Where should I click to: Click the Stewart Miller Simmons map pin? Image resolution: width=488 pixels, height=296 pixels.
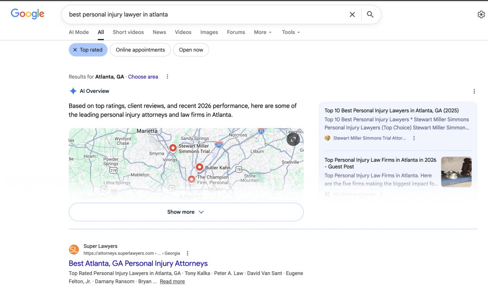pyautogui.click(x=173, y=148)
